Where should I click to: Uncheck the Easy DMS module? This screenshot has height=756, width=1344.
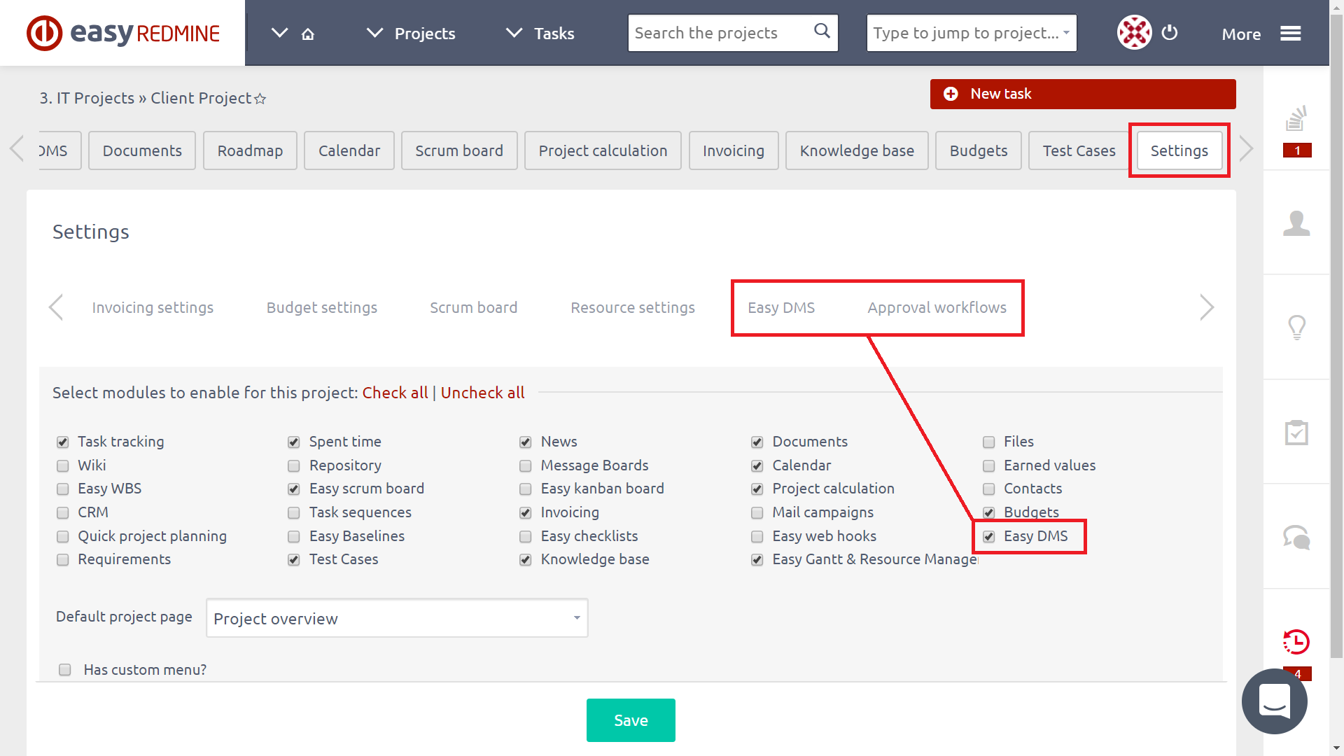[989, 537]
